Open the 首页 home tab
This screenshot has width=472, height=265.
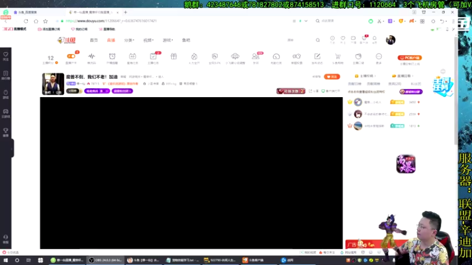click(x=94, y=40)
